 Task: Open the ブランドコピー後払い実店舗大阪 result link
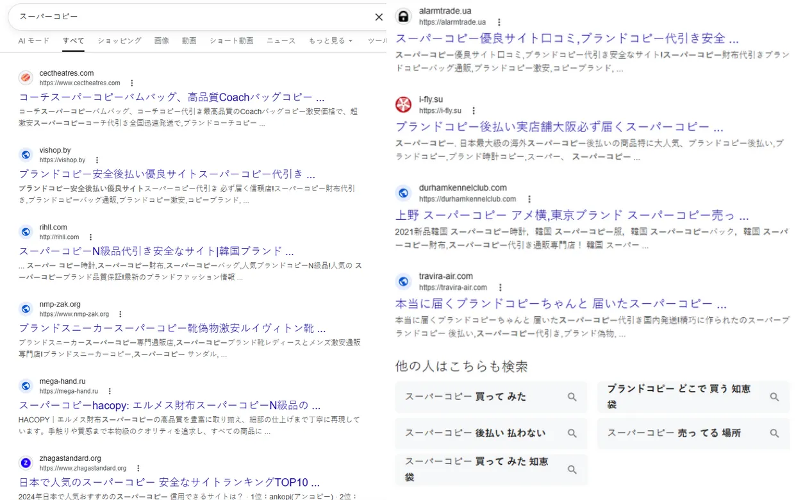point(560,127)
